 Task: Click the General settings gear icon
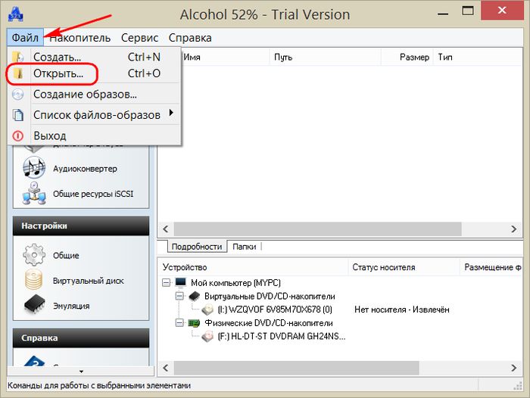click(34, 255)
